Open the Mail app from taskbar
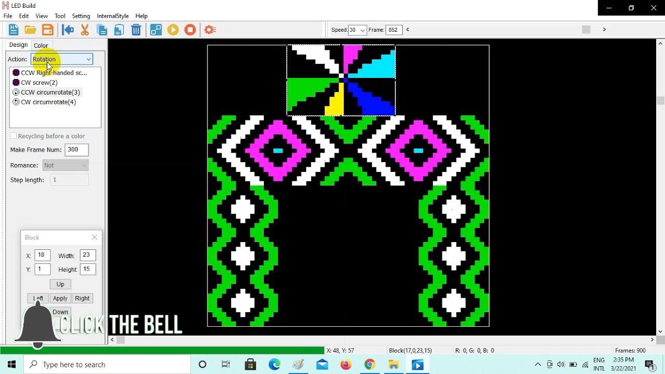The width and height of the screenshot is (665, 374). coord(322,365)
